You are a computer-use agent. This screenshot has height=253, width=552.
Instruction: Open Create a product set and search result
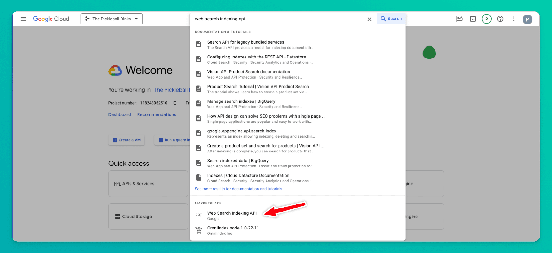298,148
